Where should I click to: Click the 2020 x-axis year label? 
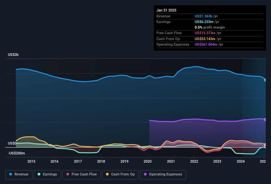click(148, 161)
